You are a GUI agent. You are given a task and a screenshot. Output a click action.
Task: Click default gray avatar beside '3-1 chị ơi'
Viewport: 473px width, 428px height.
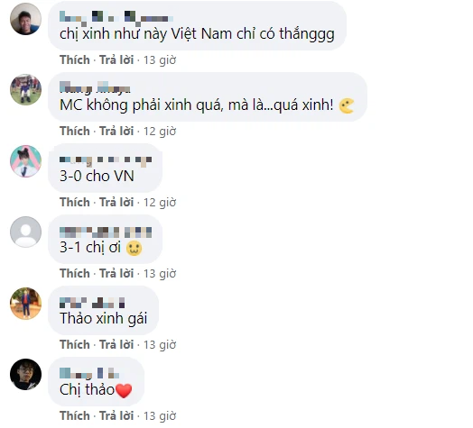pyautogui.click(x=25, y=232)
